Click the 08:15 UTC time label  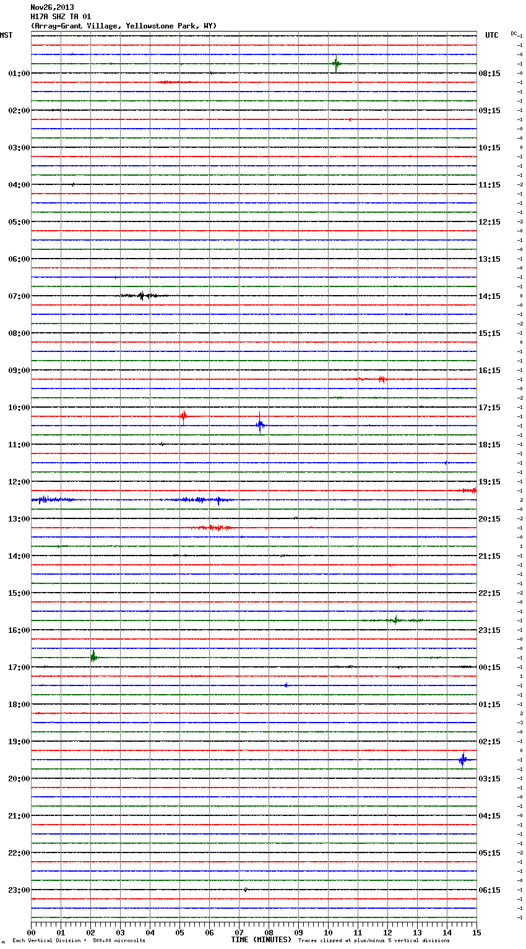pos(489,74)
